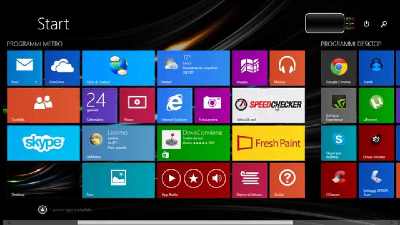Image resolution: width=400 pixels, height=225 pixels.
Task: Show all apps with the down arrow
Action: tap(42, 210)
